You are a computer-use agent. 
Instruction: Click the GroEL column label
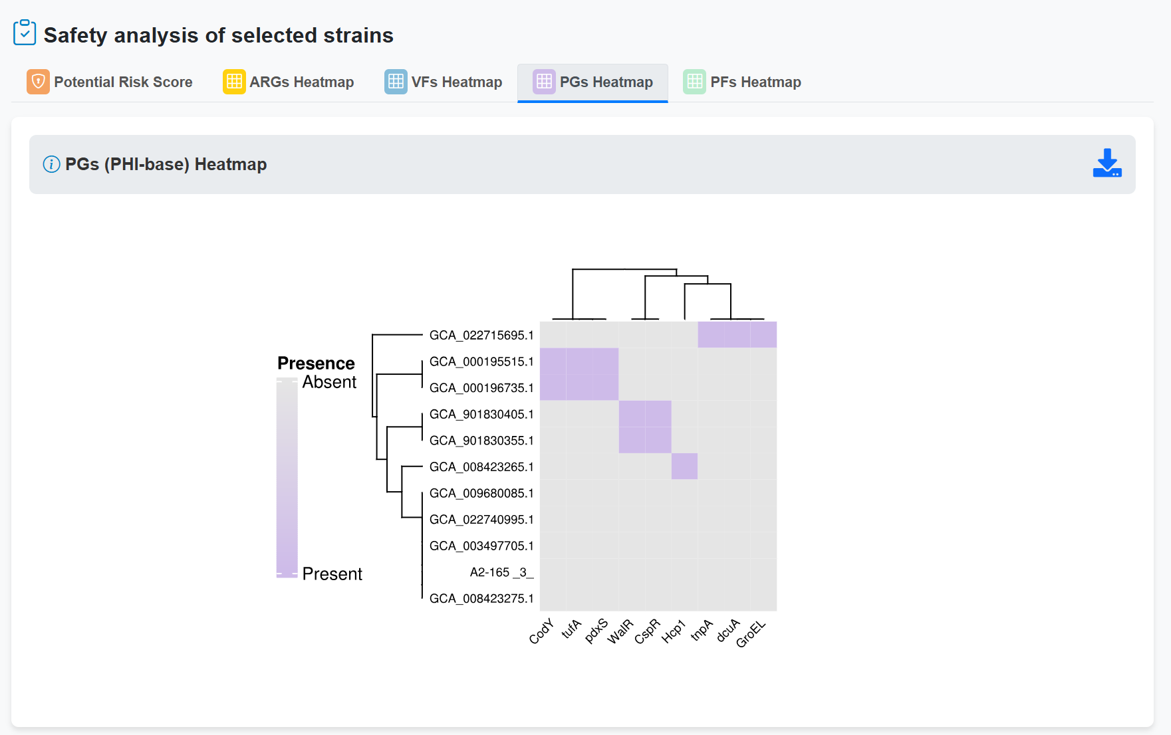(x=751, y=634)
